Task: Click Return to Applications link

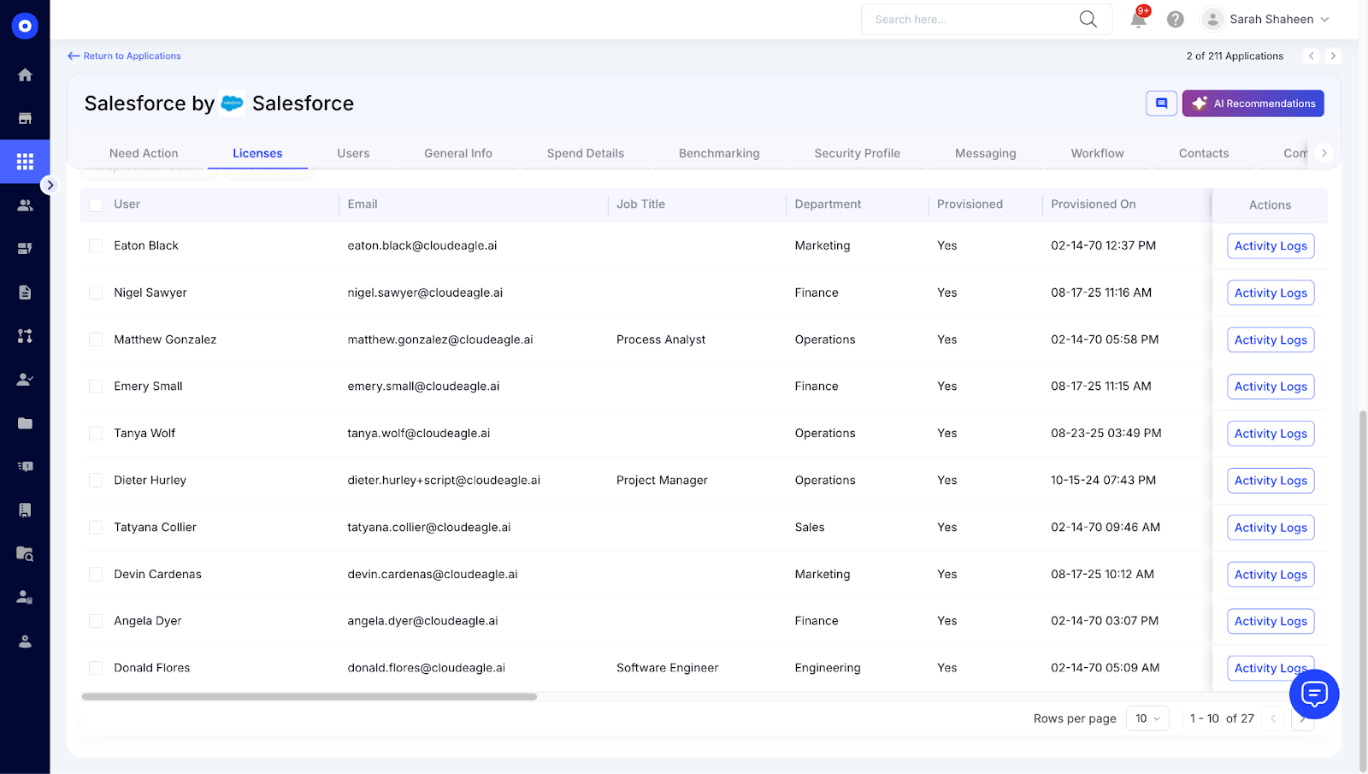Action: point(124,56)
